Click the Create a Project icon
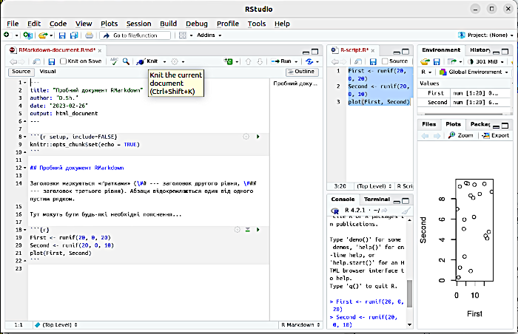This screenshot has width=518, height=334. point(28,35)
